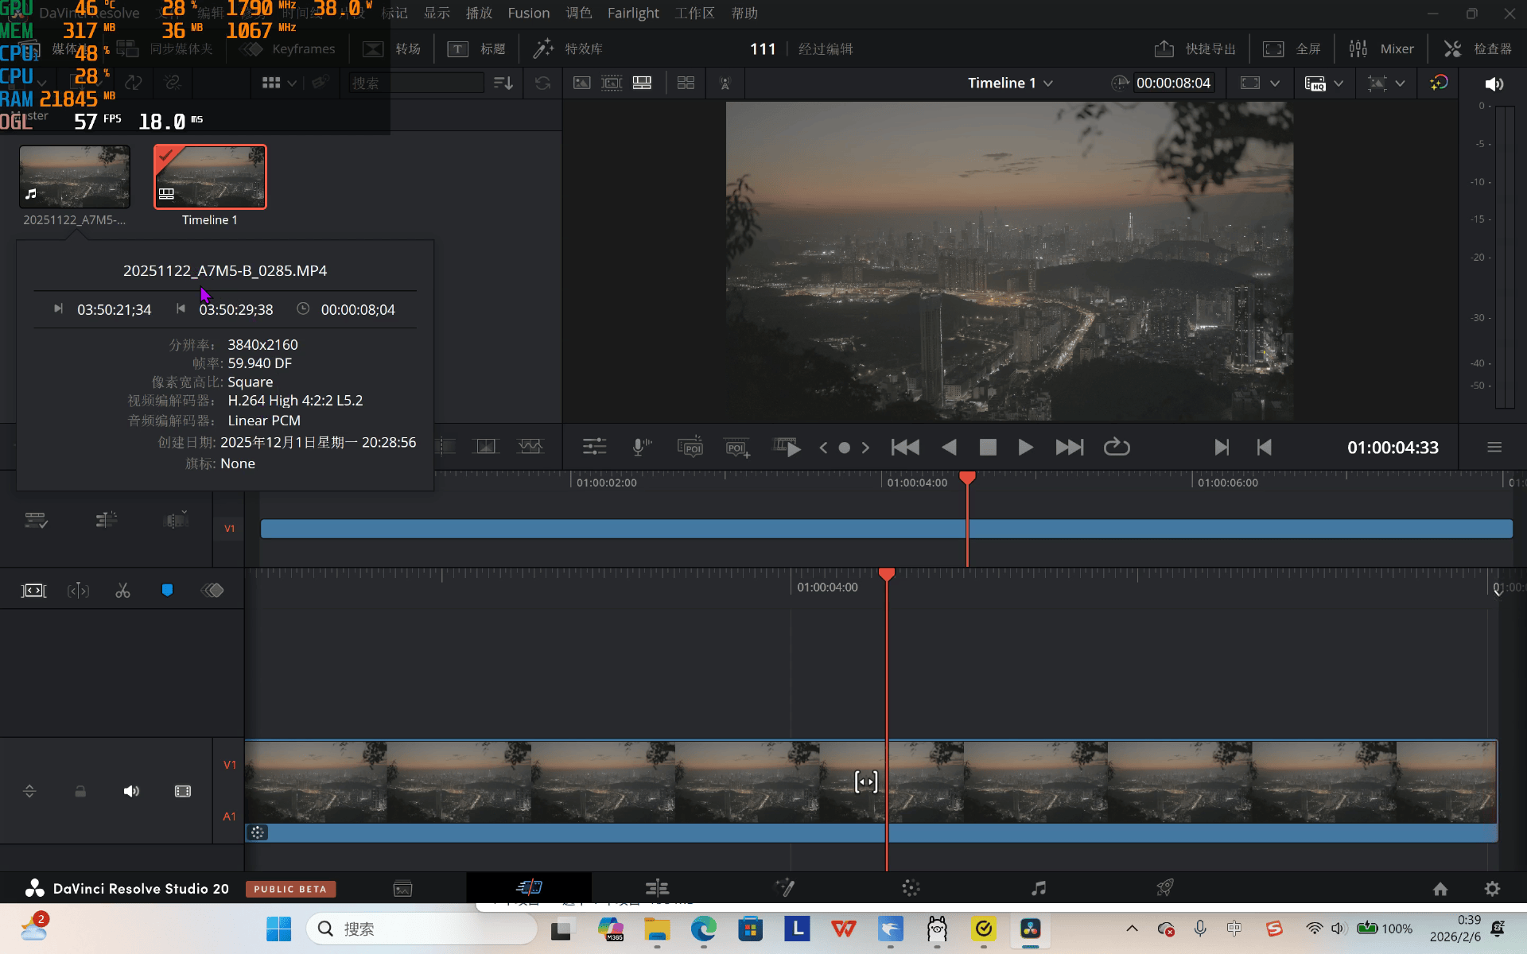Switch to the Media page
The image size is (1527, 954).
coord(403,889)
